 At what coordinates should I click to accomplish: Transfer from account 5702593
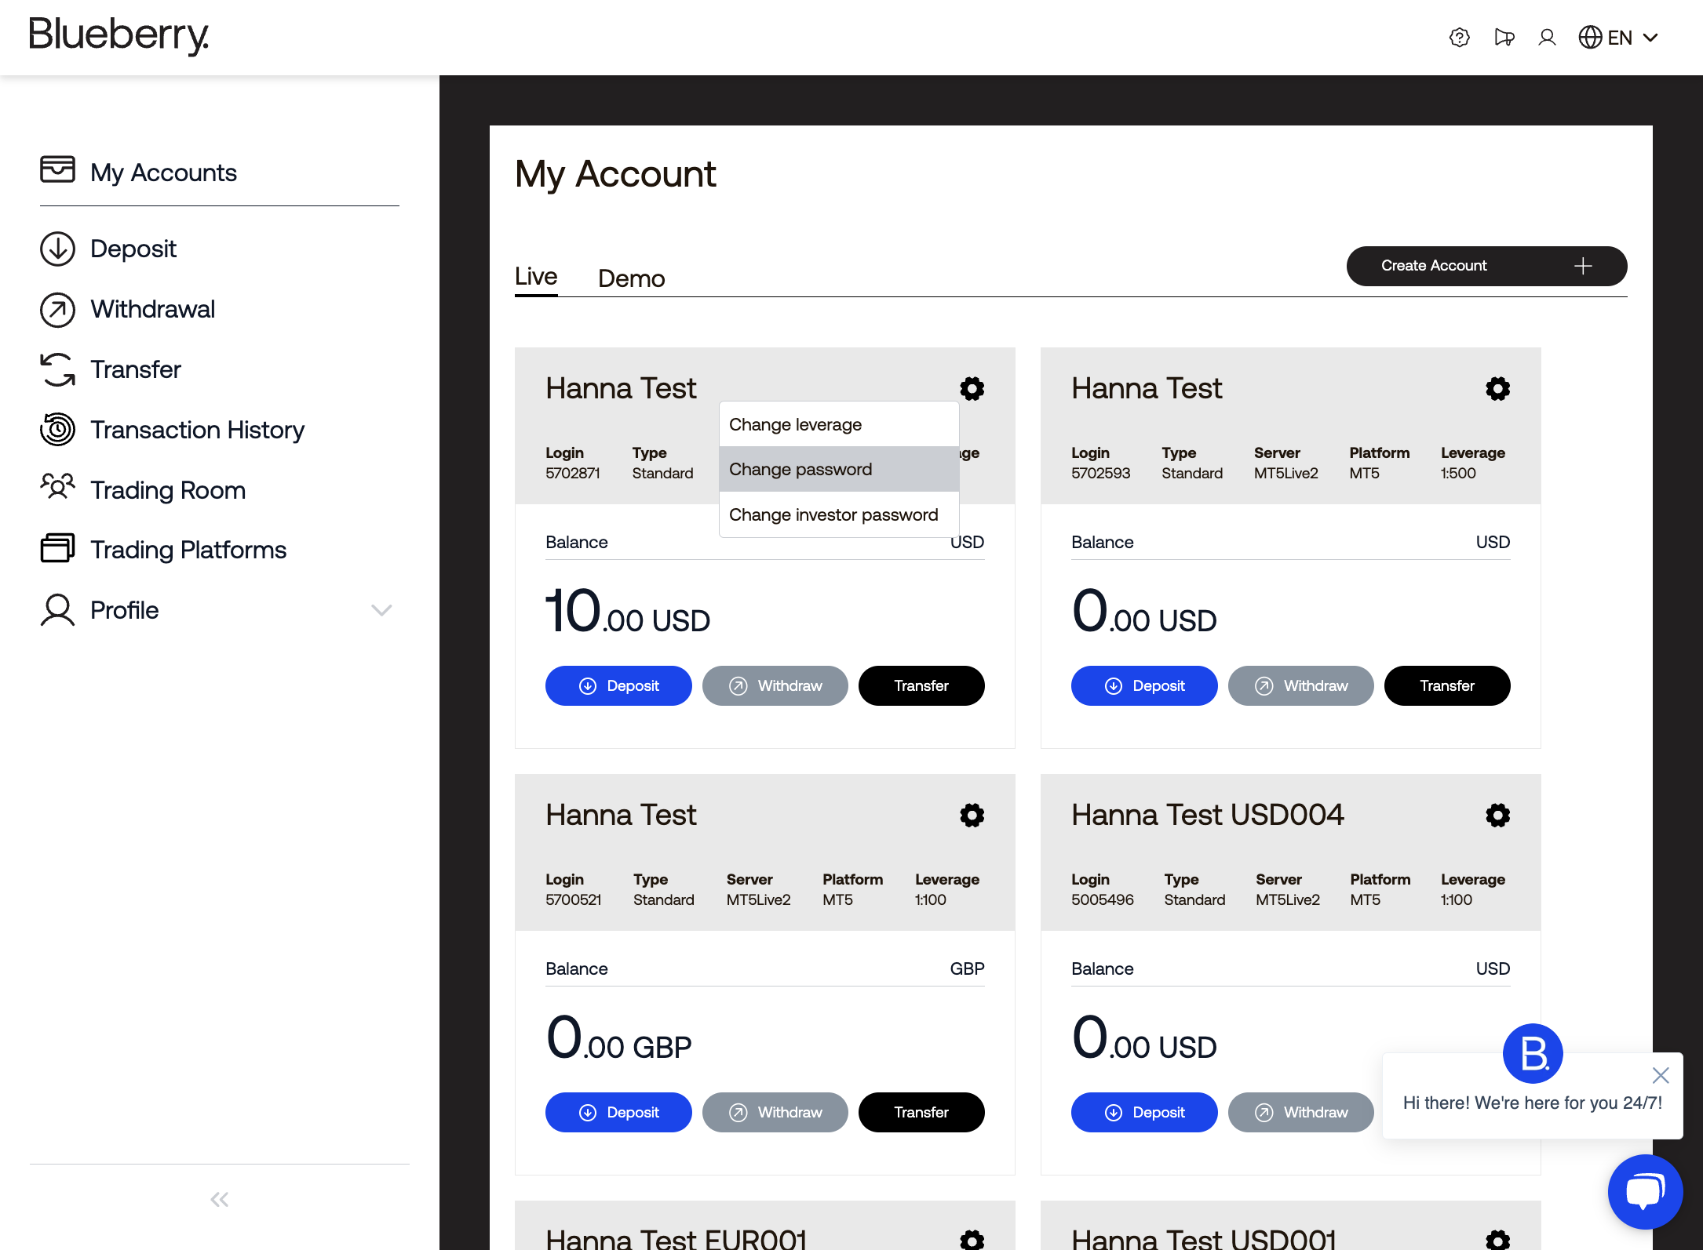point(1447,685)
